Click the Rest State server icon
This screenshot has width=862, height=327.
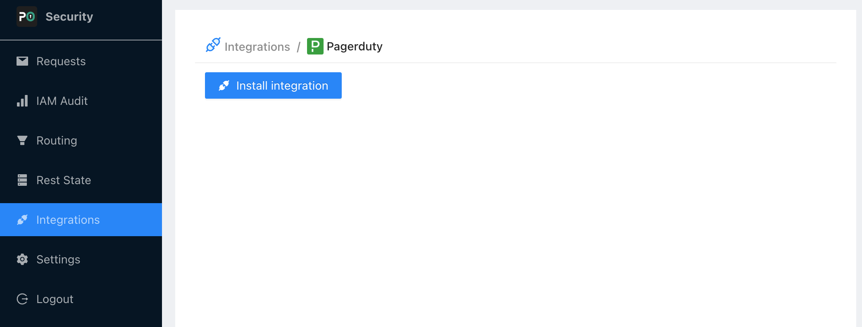tap(22, 180)
